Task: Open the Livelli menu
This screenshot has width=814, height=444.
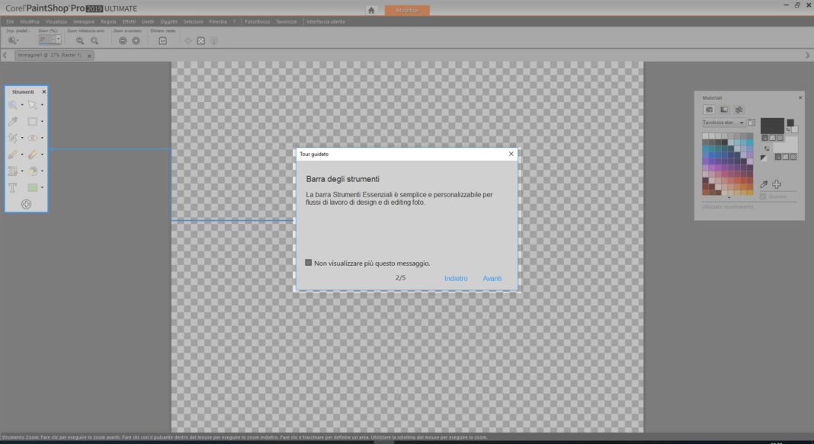Action: tap(148, 21)
